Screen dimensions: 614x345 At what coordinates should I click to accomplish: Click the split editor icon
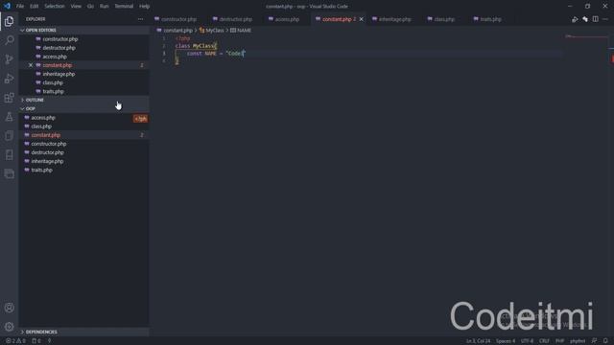click(595, 19)
